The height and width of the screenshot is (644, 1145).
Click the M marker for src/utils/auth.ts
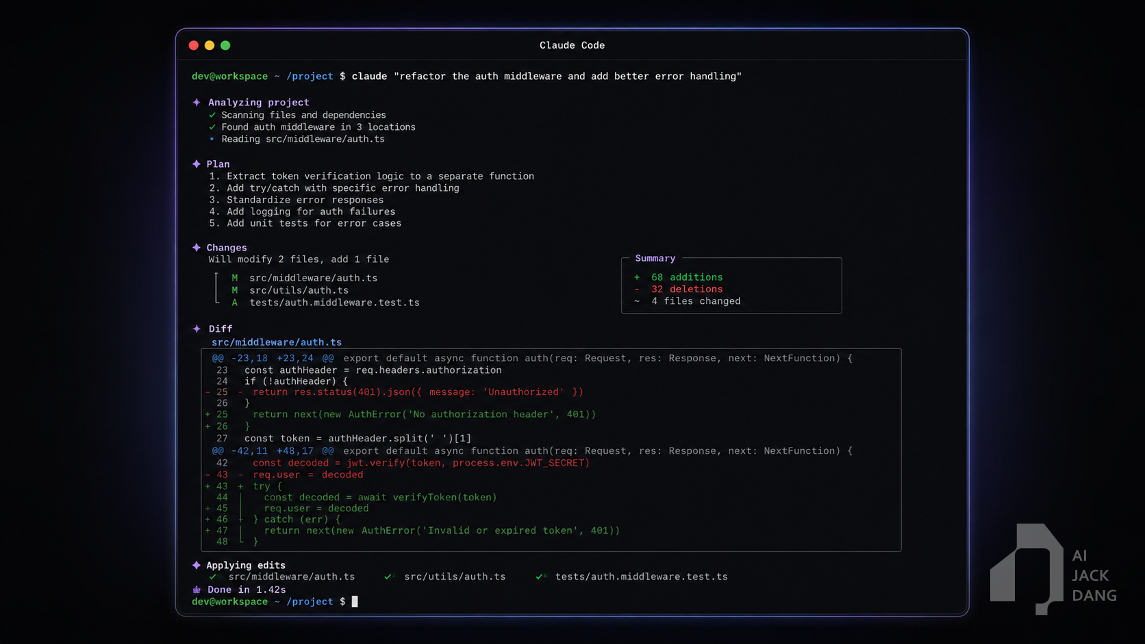coord(235,290)
